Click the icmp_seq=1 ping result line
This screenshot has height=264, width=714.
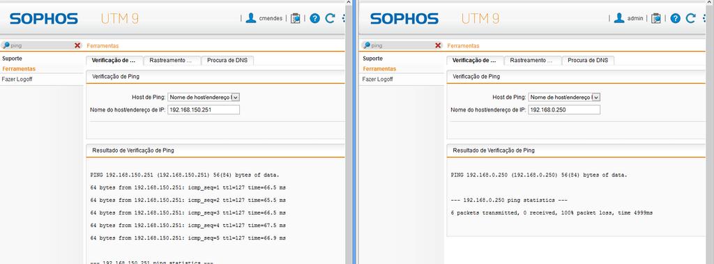tap(188, 187)
